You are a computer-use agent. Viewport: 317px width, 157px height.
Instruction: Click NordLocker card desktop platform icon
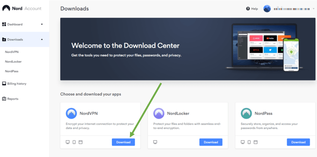click(155, 142)
